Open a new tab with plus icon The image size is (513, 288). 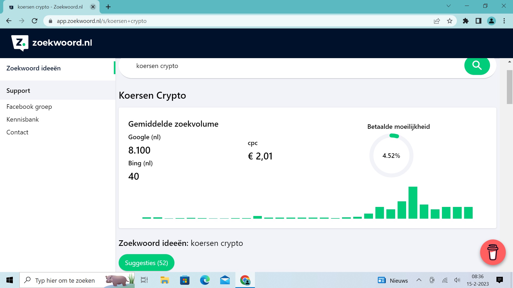pyautogui.click(x=108, y=7)
